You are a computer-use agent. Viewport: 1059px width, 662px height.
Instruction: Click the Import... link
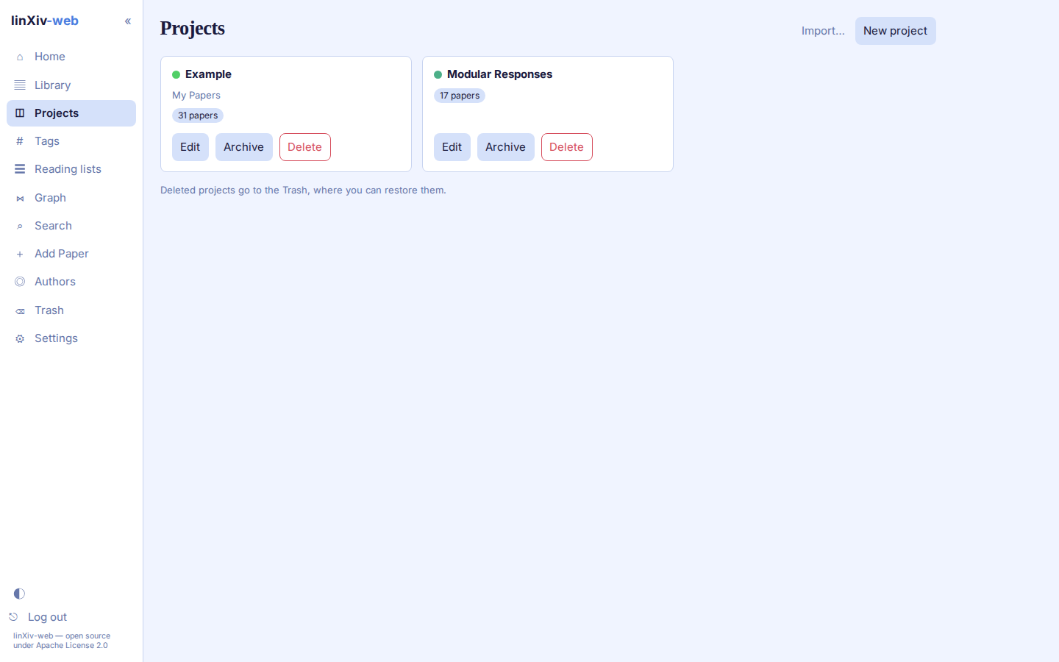(823, 31)
